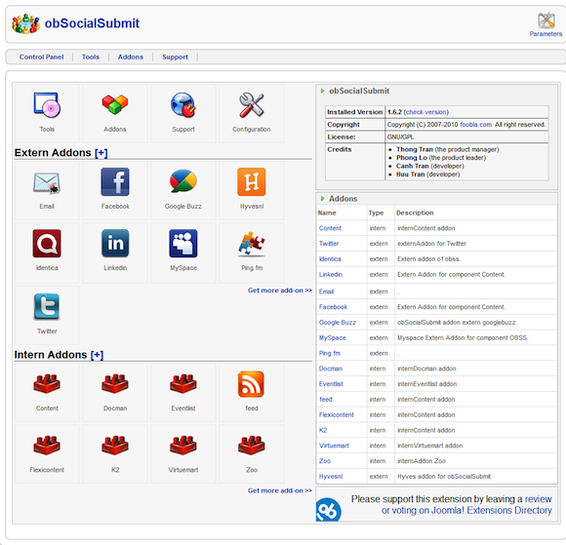566x545 pixels.
Task: Select the Twitter addon icon
Action: tap(47, 306)
